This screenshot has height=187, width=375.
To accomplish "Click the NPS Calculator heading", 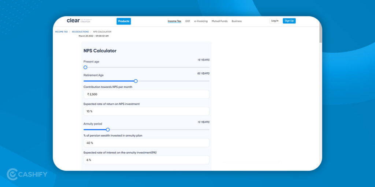I will click(100, 51).
